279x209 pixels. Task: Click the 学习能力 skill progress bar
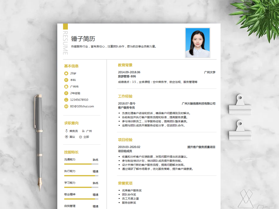point(81,187)
